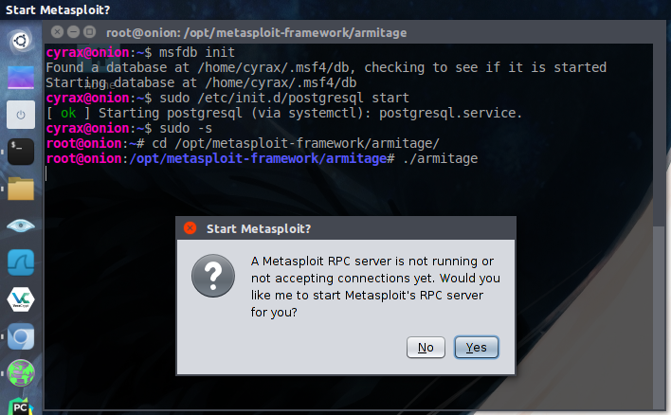Open the green globe dock application
The image size is (671, 415).
[21, 372]
